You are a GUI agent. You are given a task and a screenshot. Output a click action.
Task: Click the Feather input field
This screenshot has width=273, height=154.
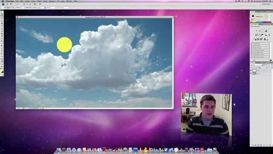pos(23,8)
